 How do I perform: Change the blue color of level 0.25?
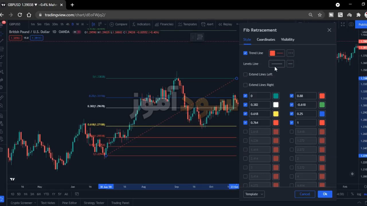coord(322,114)
